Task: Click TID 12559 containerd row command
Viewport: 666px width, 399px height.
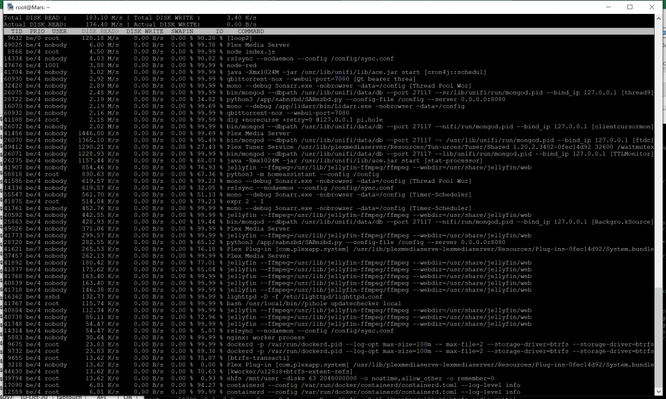Action: pyautogui.click(x=374, y=392)
